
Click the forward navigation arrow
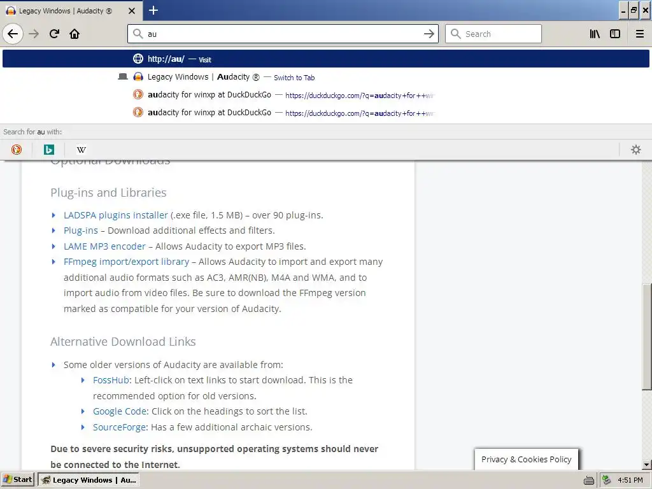[34, 34]
